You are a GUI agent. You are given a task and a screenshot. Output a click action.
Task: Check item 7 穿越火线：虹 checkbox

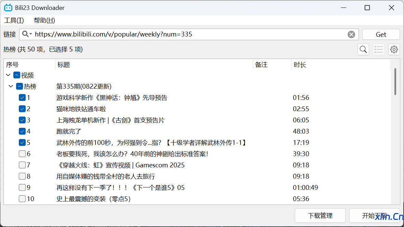point(22,165)
